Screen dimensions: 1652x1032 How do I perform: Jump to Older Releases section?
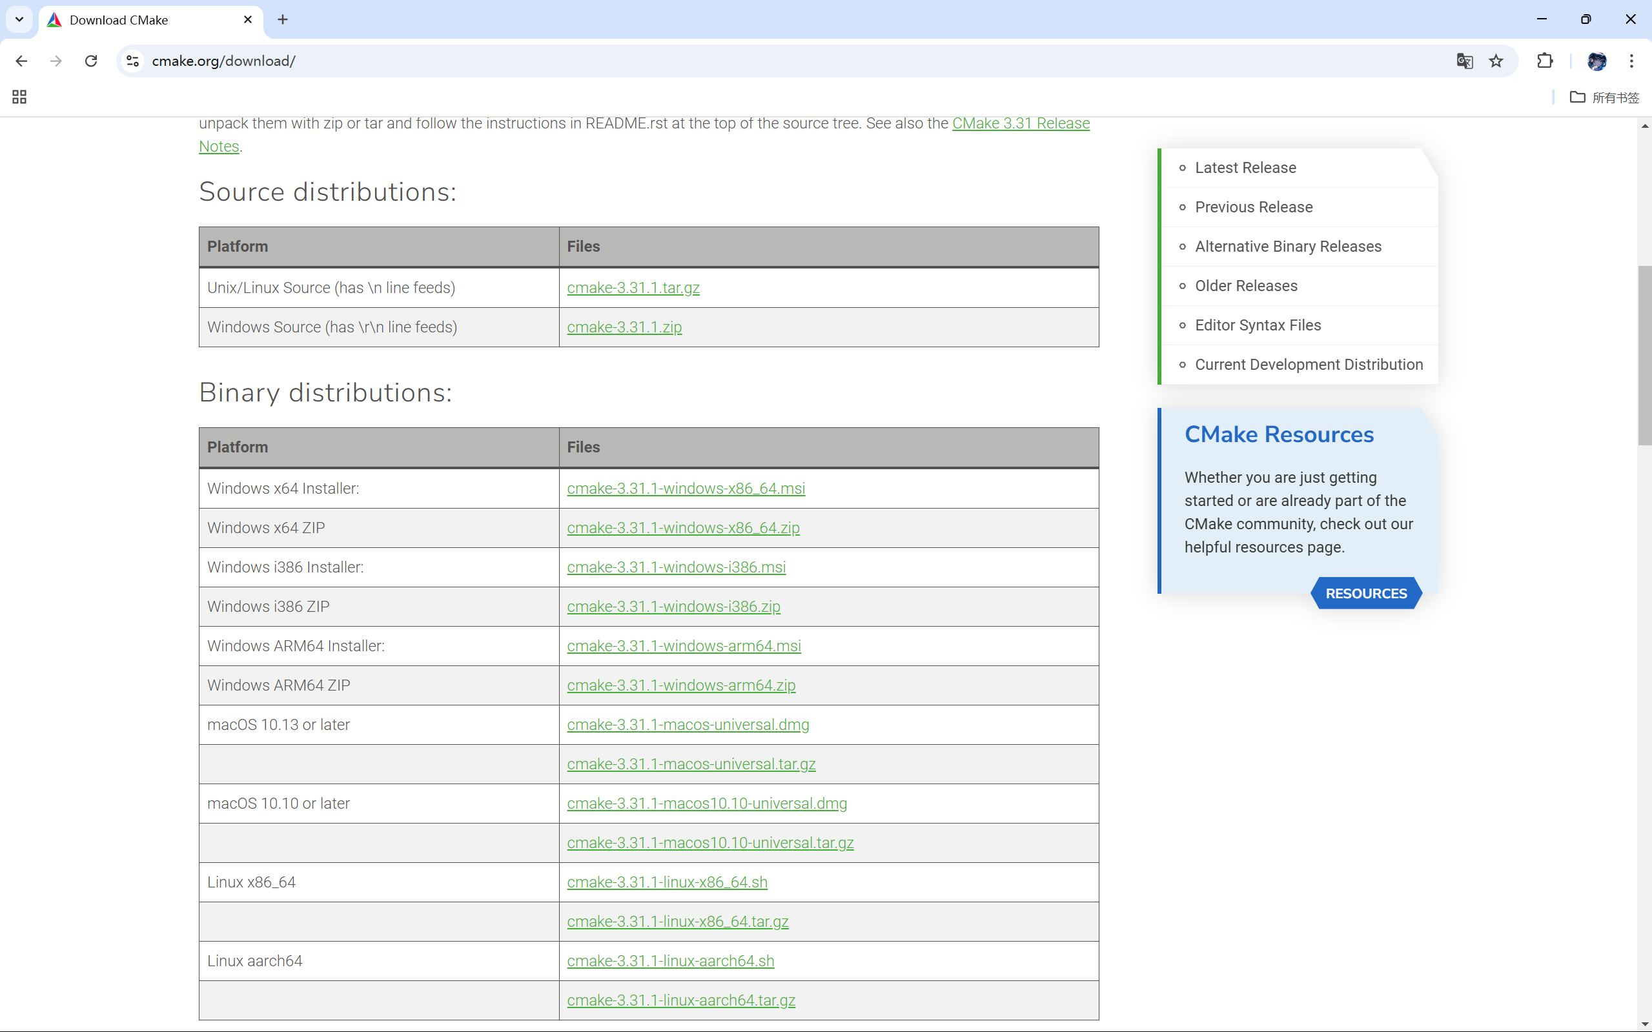[1246, 286]
